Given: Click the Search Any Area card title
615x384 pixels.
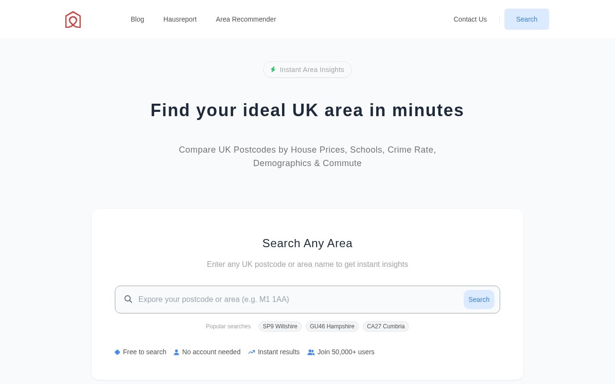Looking at the screenshot, I should pyautogui.click(x=307, y=243).
